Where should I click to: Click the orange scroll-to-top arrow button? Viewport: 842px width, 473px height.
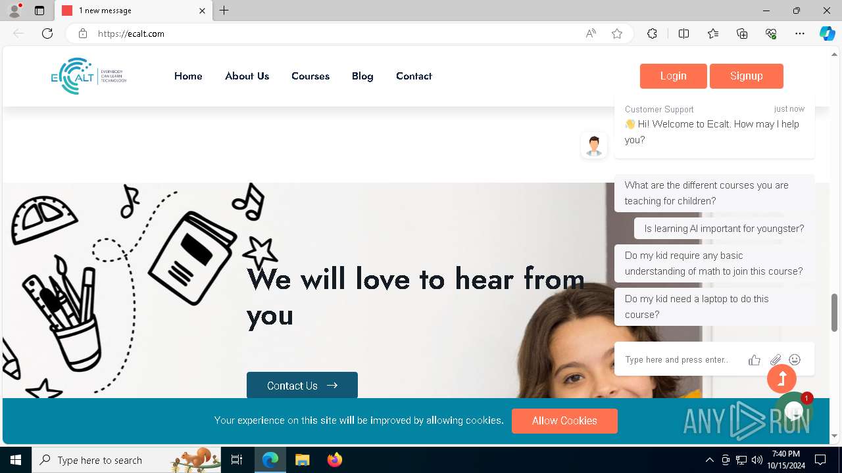781,378
